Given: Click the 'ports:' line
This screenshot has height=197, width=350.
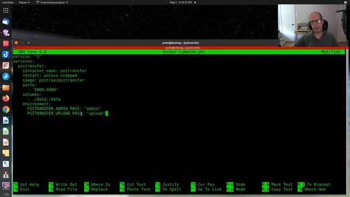Looking at the screenshot, I should (30, 85).
